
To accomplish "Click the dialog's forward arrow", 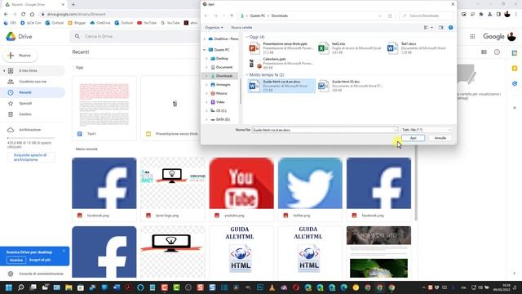I will (215, 16).
